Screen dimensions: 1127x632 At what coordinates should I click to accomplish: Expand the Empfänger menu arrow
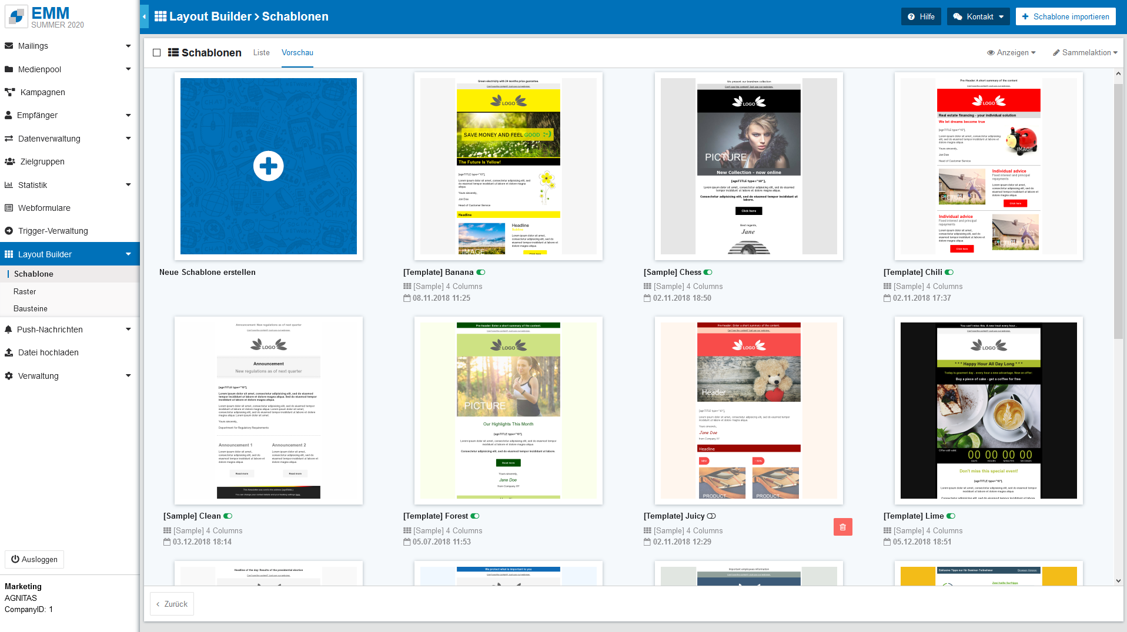(x=128, y=115)
